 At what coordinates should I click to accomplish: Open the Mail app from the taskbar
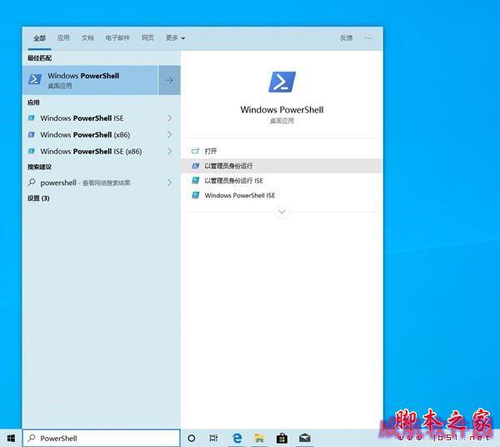click(x=304, y=438)
